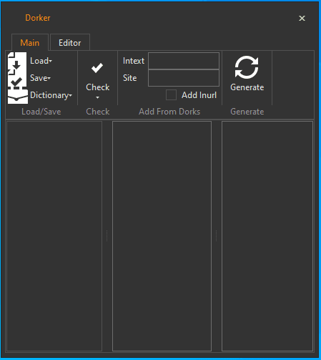The width and height of the screenshot is (321, 360).
Task: Click the Check checkmark icon
Action: [97, 68]
